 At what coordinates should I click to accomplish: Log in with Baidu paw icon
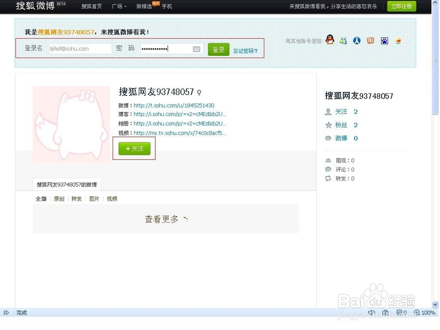point(385,41)
